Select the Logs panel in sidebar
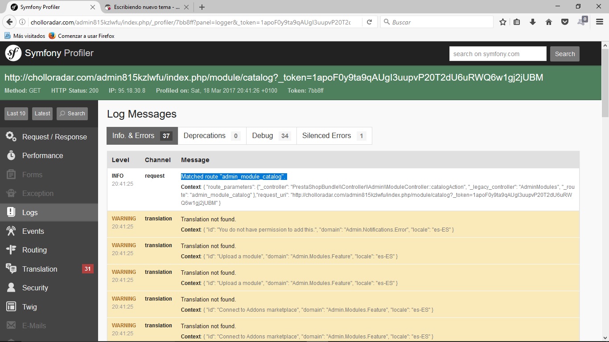Screen dimensions: 609x342 pyautogui.click(x=49, y=212)
